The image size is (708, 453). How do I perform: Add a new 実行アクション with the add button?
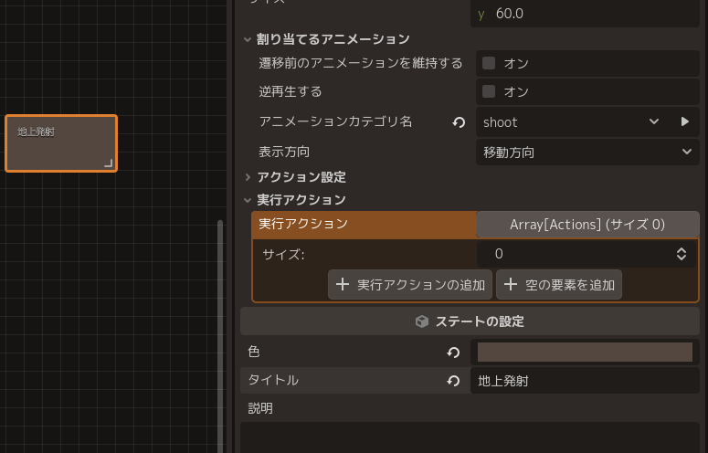pos(410,285)
